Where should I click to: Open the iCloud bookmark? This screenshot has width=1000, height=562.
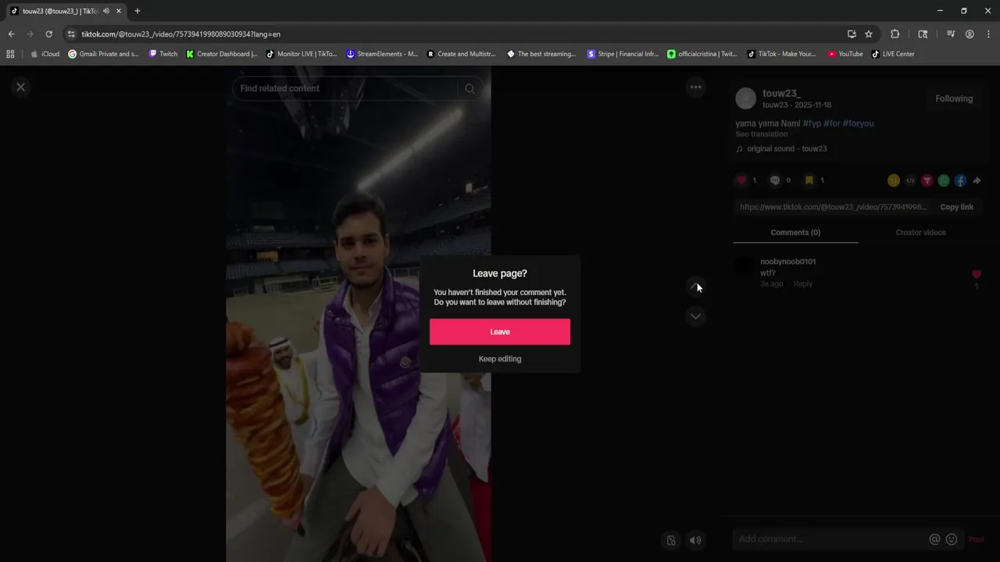(x=45, y=54)
